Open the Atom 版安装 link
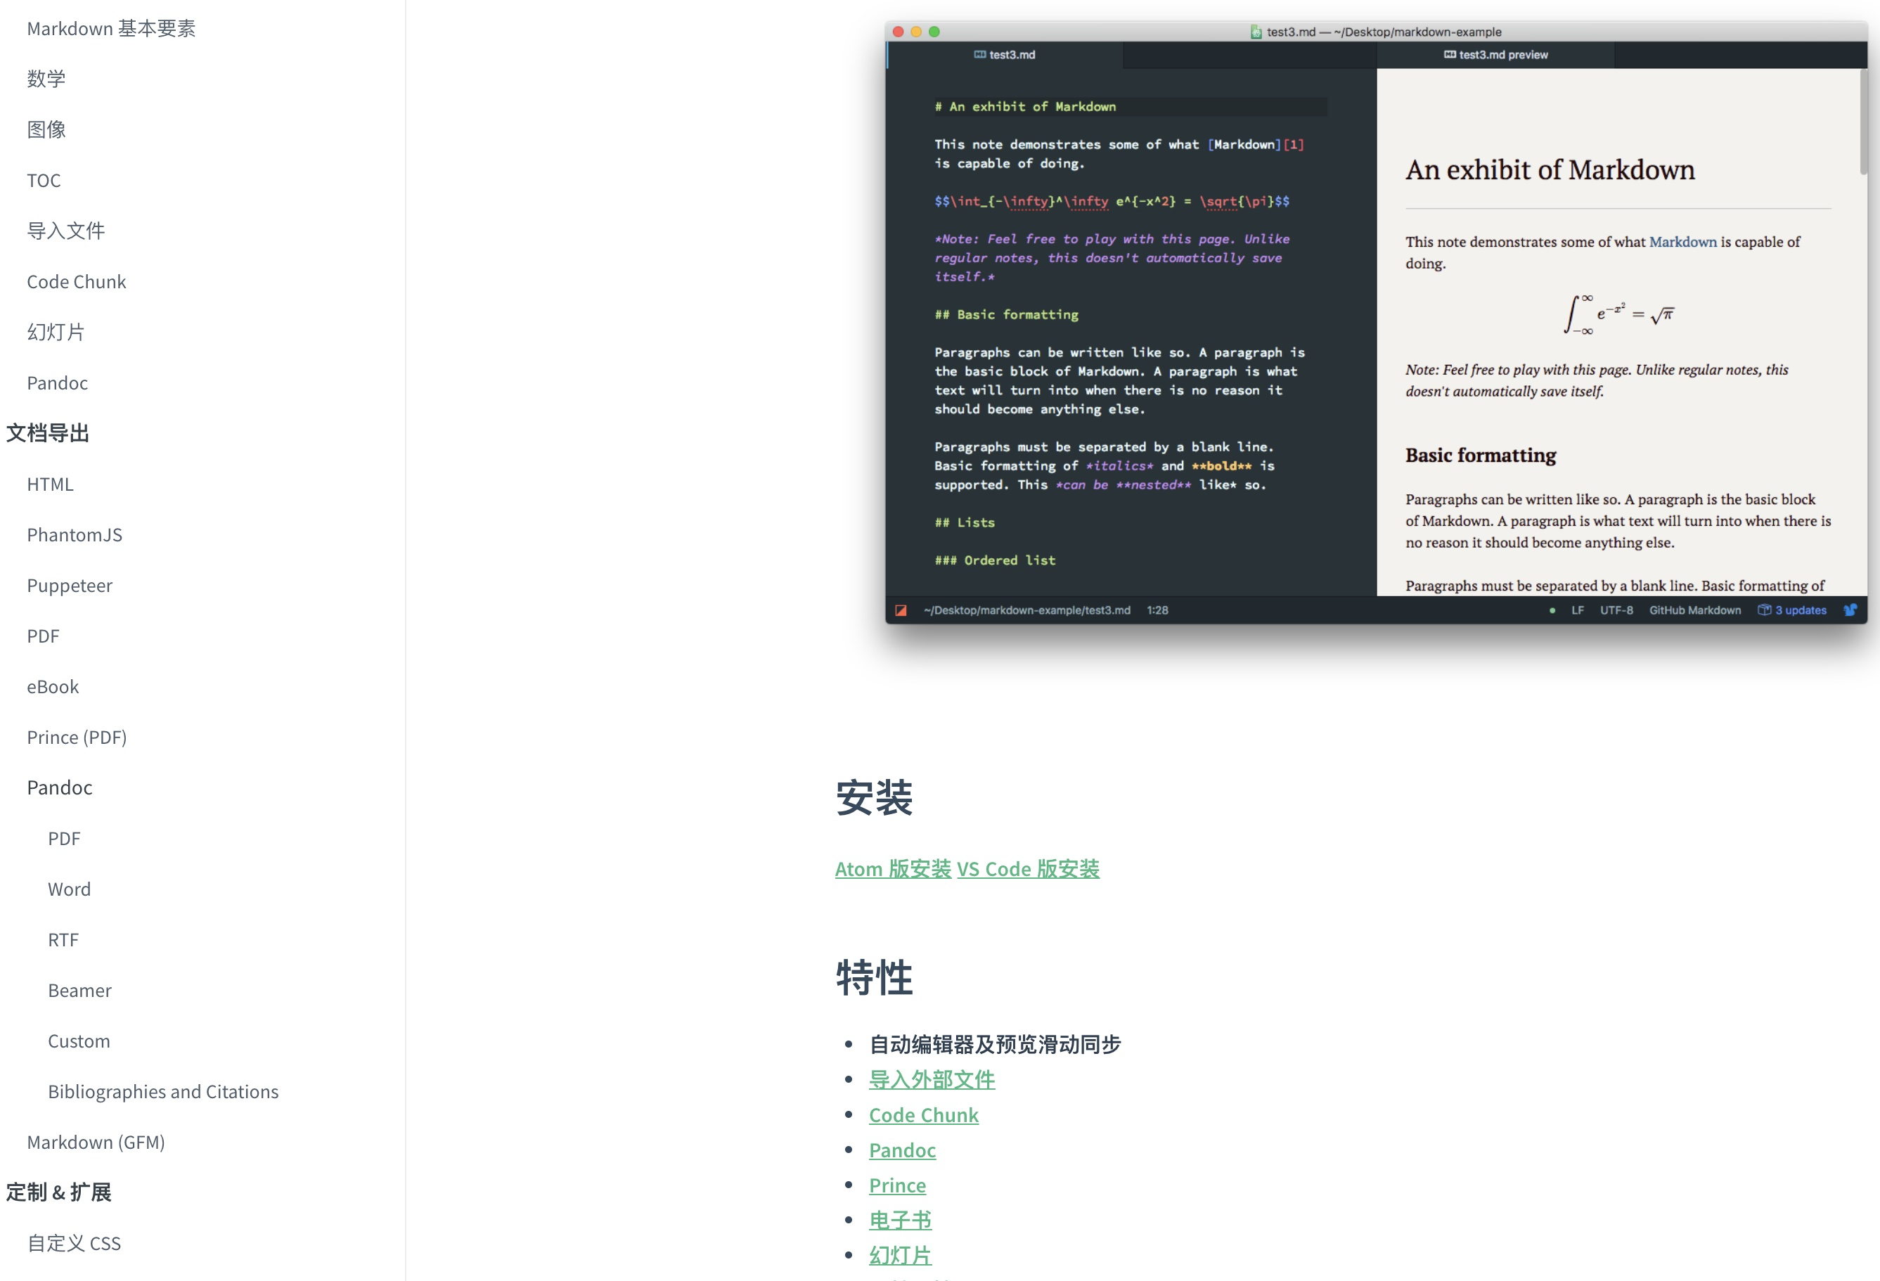The width and height of the screenshot is (1880, 1281). pos(892,868)
